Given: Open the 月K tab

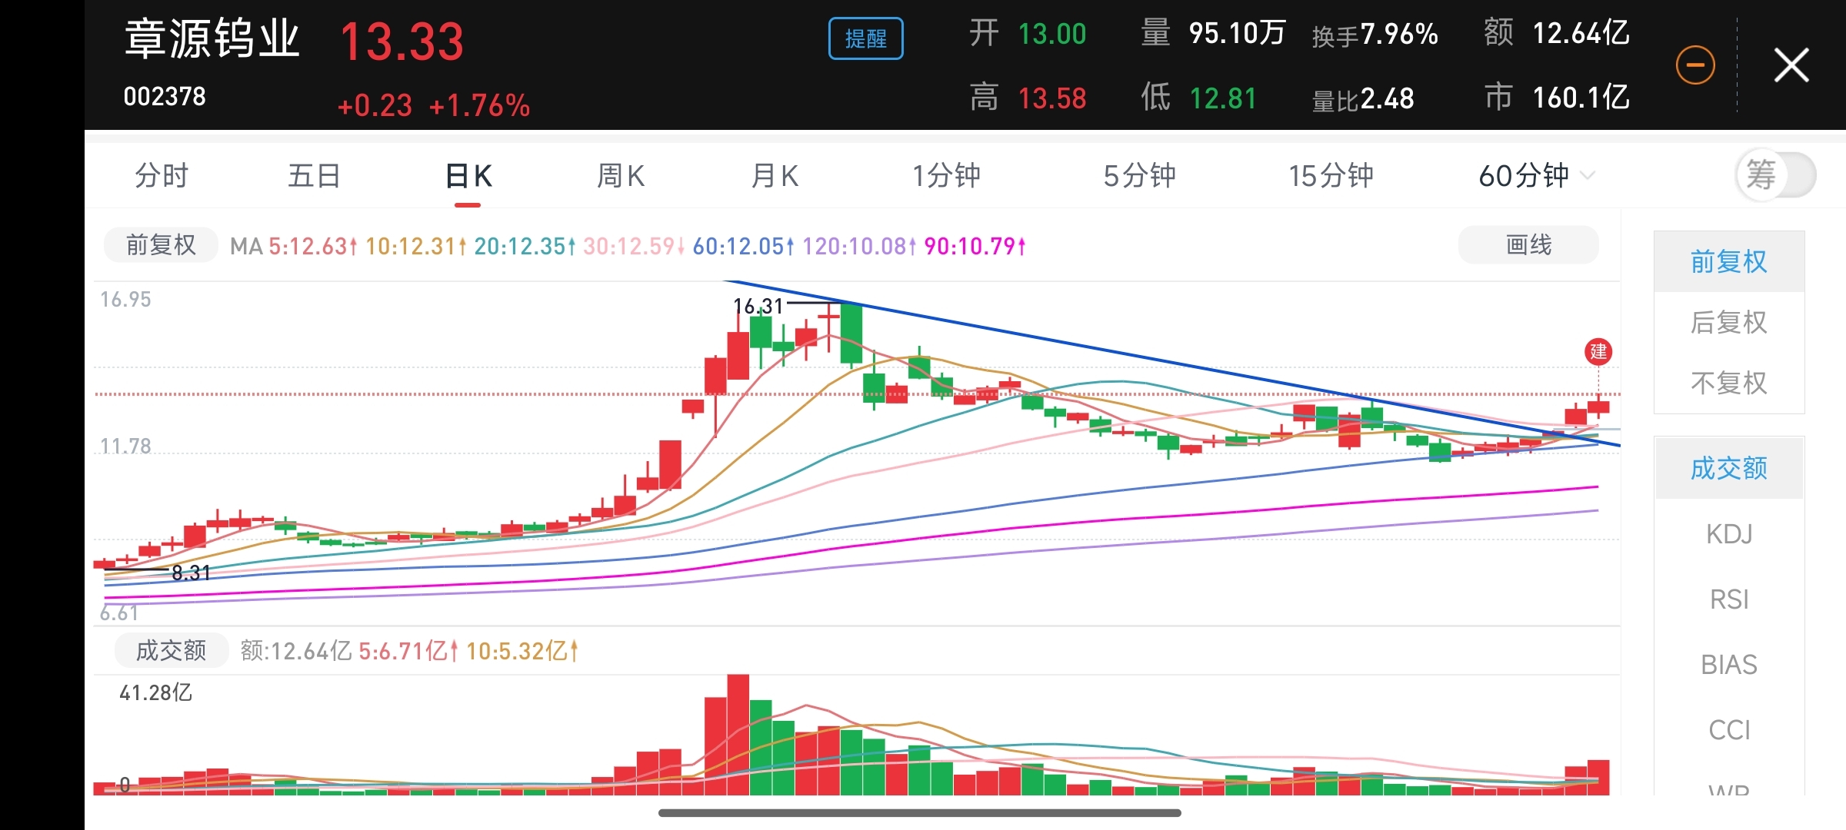Looking at the screenshot, I should click(x=775, y=176).
